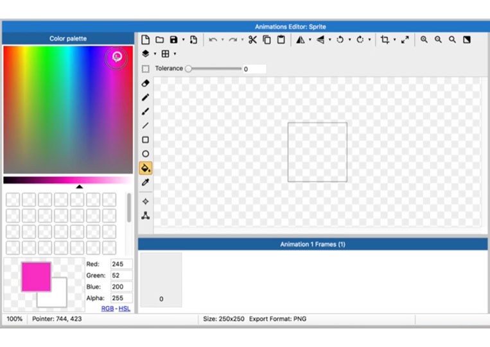Select the crop tool
Image resolution: width=490 pixels, height=347 pixels.
point(385,40)
